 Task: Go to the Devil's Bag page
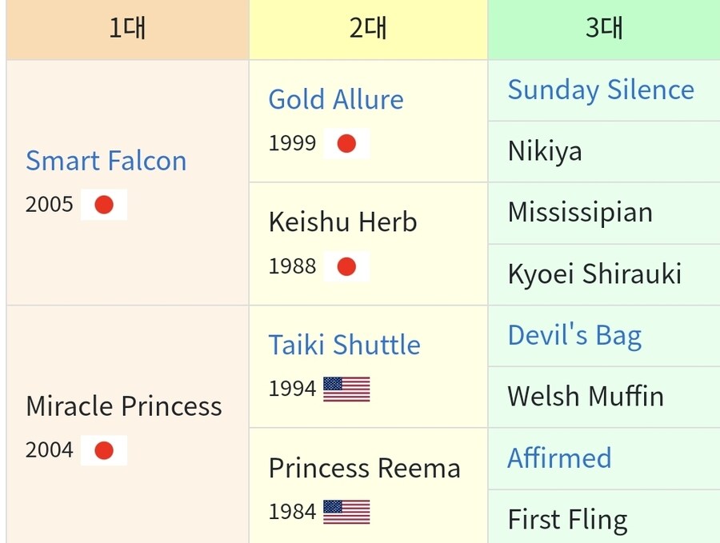click(574, 335)
